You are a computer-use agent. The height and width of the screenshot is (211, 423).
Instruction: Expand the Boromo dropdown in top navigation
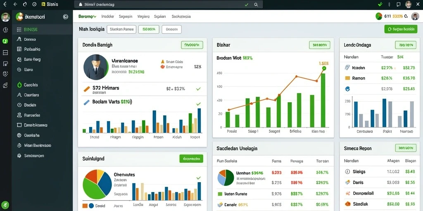pyautogui.click(x=88, y=16)
